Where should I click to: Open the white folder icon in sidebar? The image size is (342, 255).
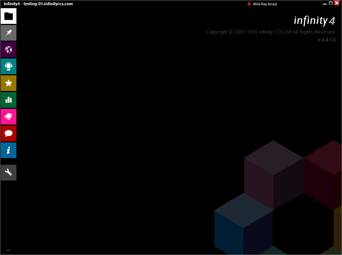click(x=9, y=16)
